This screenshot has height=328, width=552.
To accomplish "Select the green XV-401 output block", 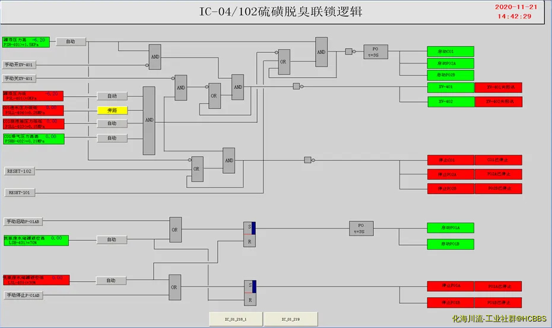I will coord(451,88).
